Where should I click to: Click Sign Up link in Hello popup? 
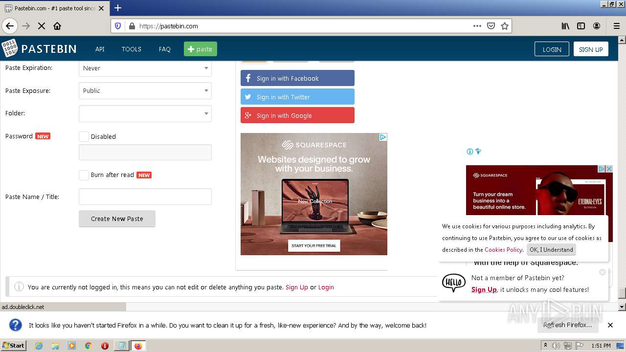tap(484, 289)
